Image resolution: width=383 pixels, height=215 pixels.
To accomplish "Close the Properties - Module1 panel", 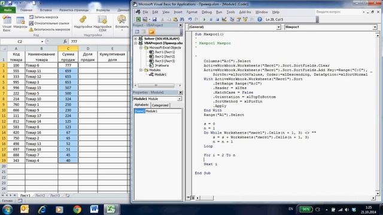I will pos(181,93).
